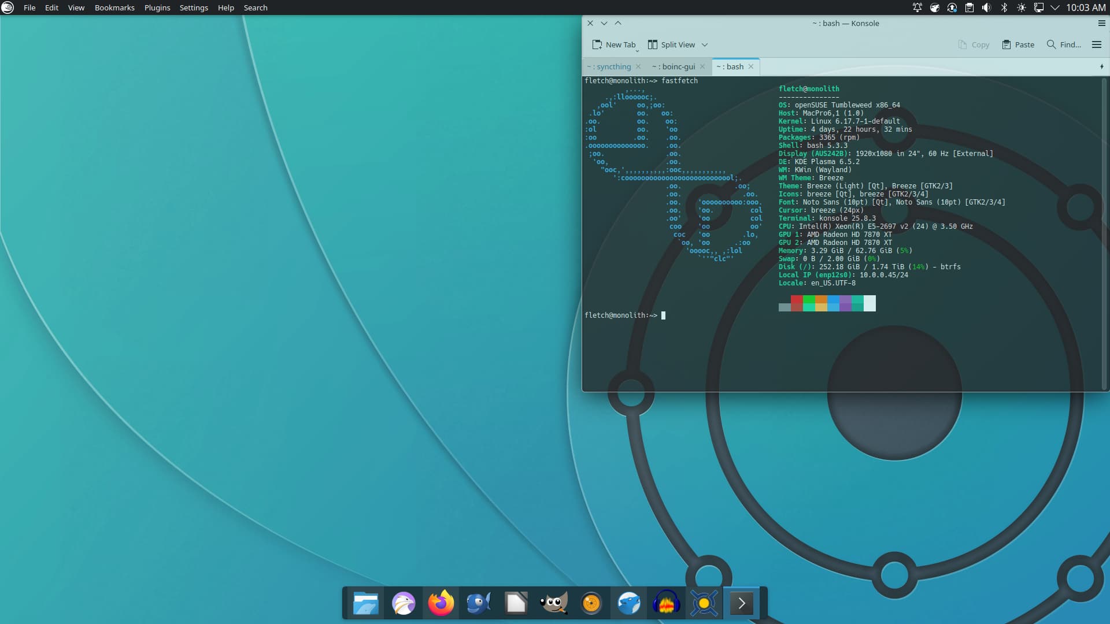This screenshot has height=624, width=1110.
Task: Open Konsole hamburger menu in toolbar
Action: coord(1096,44)
